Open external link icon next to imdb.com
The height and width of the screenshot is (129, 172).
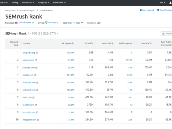[34, 97]
